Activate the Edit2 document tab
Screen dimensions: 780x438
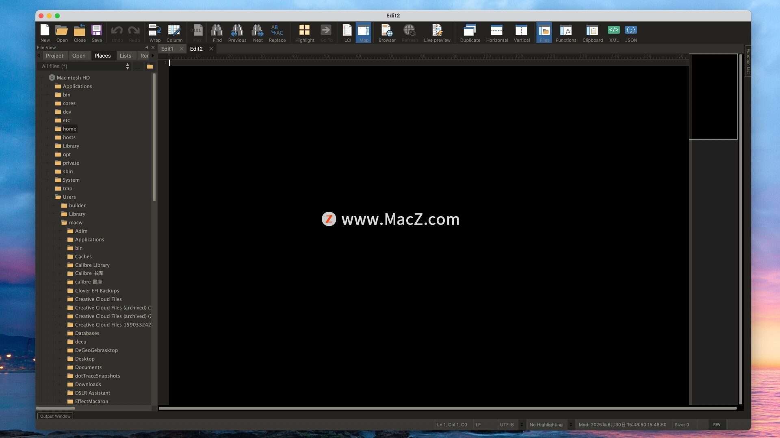click(196, 49)
